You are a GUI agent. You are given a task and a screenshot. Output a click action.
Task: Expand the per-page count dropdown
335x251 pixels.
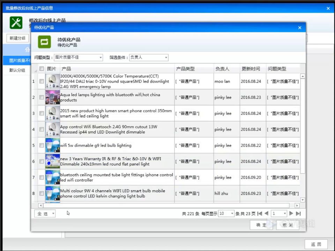(x=226, y=213)
